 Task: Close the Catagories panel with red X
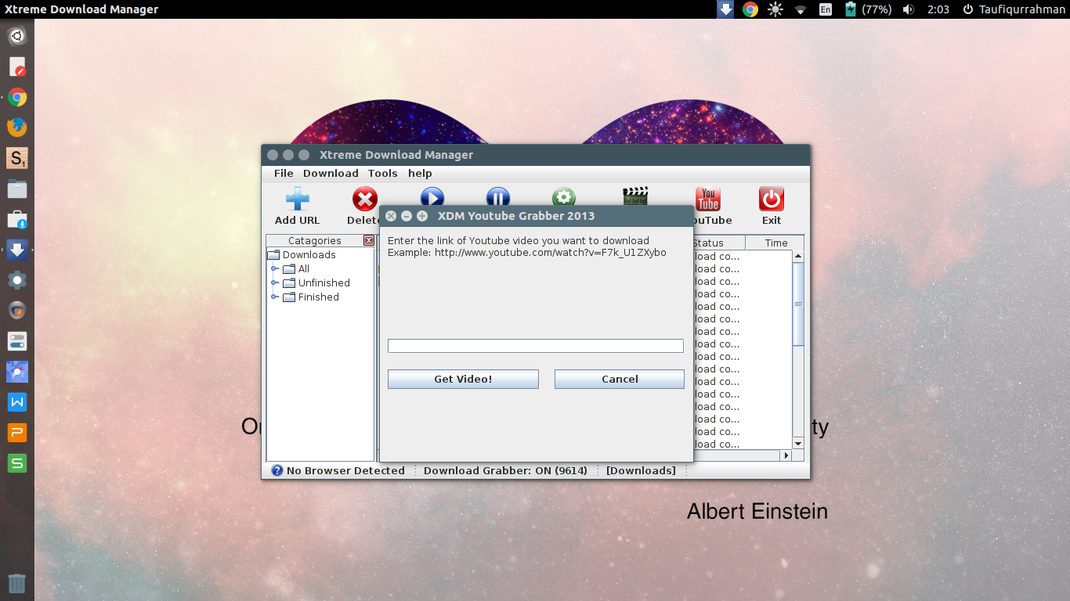pos(369,241)
